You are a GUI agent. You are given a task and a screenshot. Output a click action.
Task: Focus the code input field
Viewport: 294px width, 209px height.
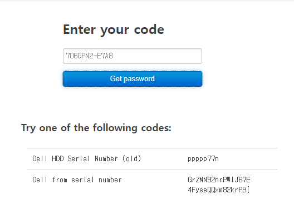click(133, 56)
